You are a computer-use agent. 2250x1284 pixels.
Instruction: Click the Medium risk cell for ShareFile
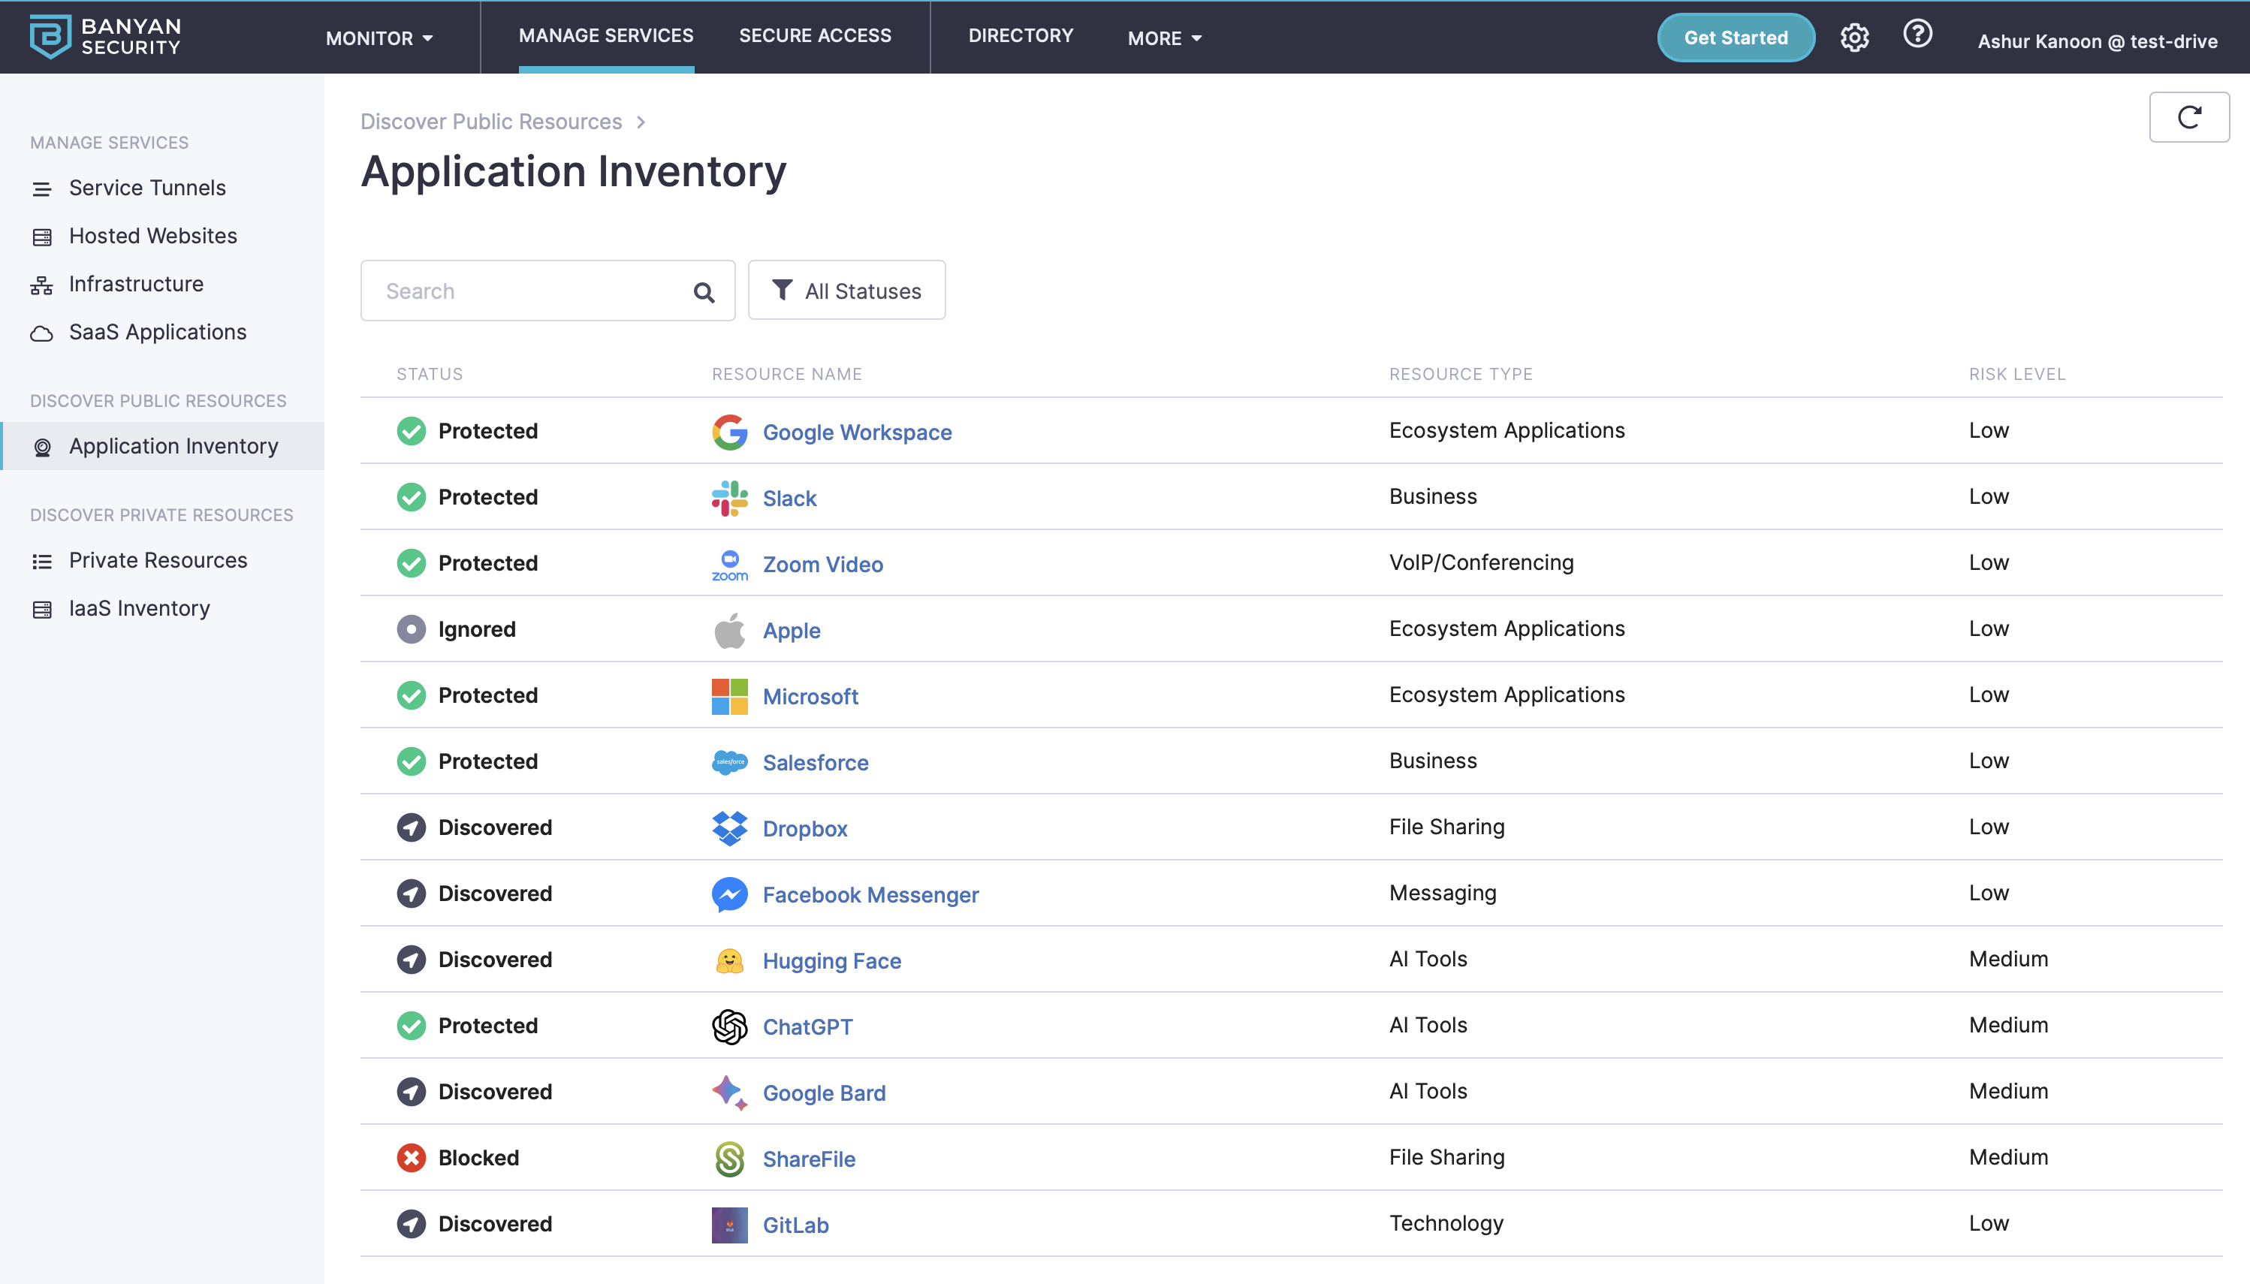pyautogui.click(x=2008, y=1157)
